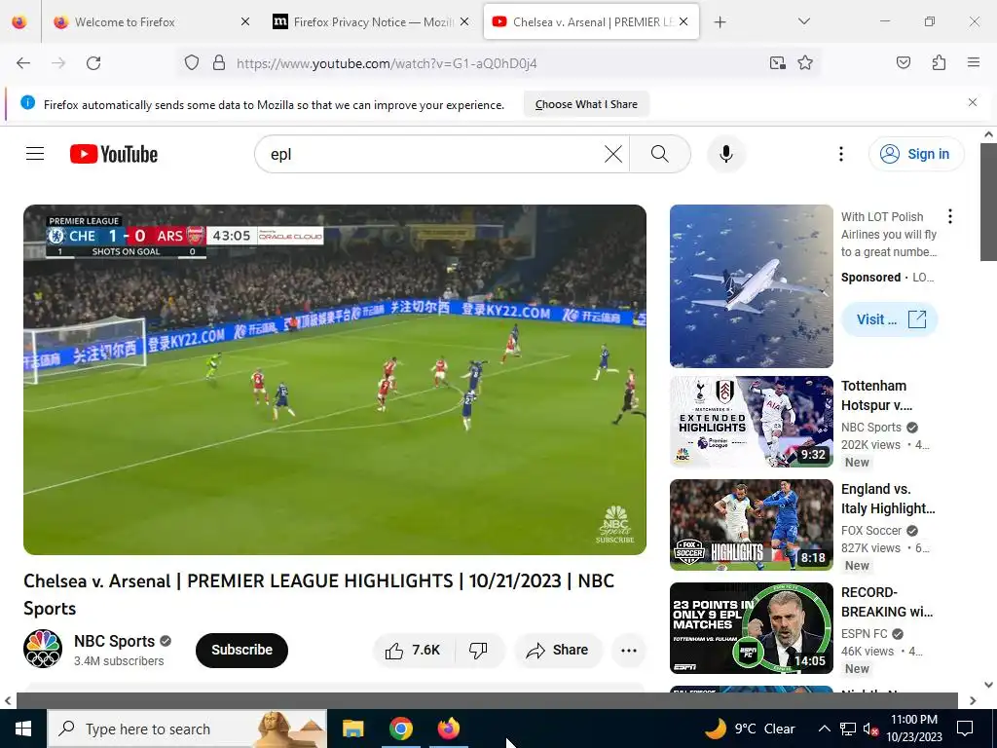
Task: Open the Firefox application hamburger menu
Action: coord(973,63)
